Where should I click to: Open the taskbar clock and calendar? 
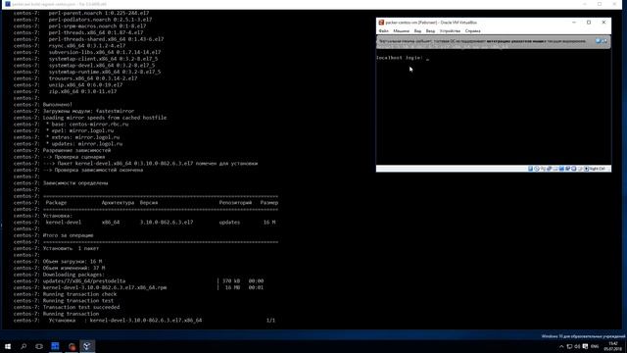(x=612, y=346)
